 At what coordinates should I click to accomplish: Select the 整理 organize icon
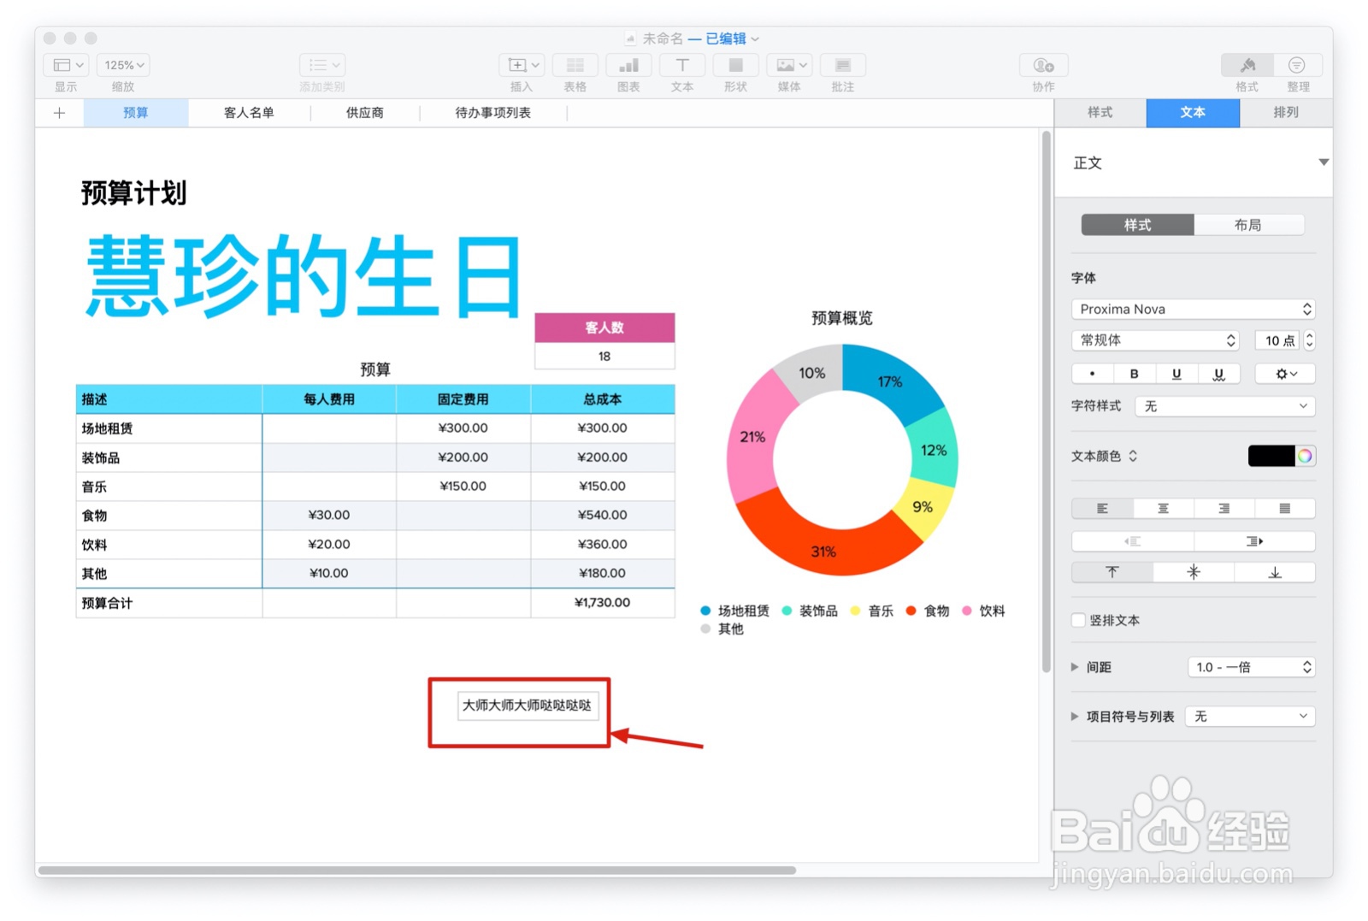coord(1298,65)
